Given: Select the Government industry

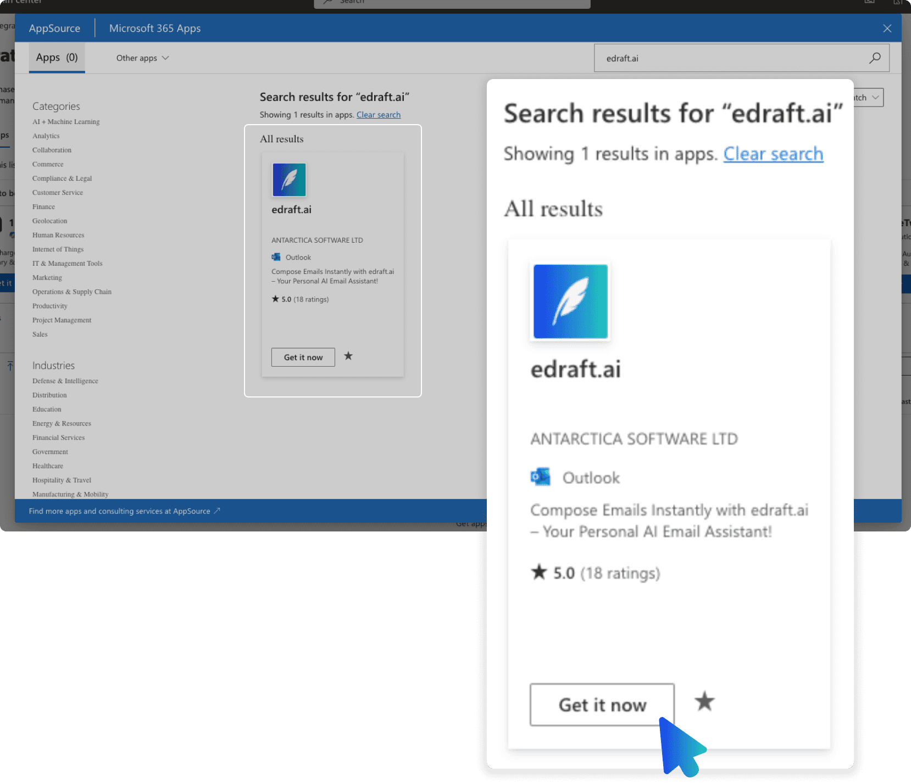Looking at the screenshot, I should (50, 452).
